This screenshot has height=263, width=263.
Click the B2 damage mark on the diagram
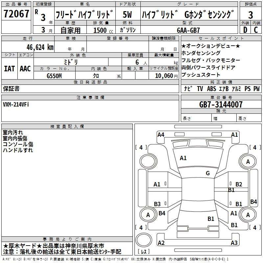(x=239, y=184)
